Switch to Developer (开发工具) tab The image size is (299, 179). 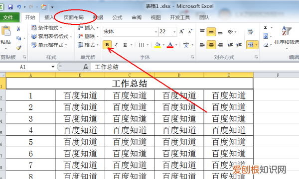180,17
